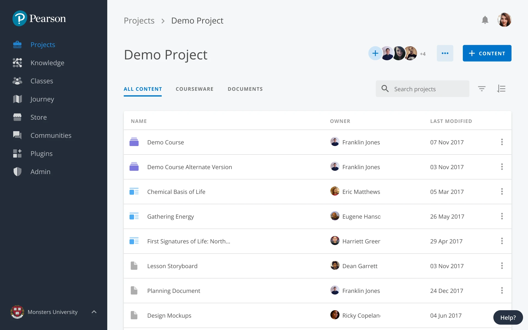This screenshot has height=330, width=528.
Task: Open Chemical Basis of Life lesson
Action: [x=176, y=192]
